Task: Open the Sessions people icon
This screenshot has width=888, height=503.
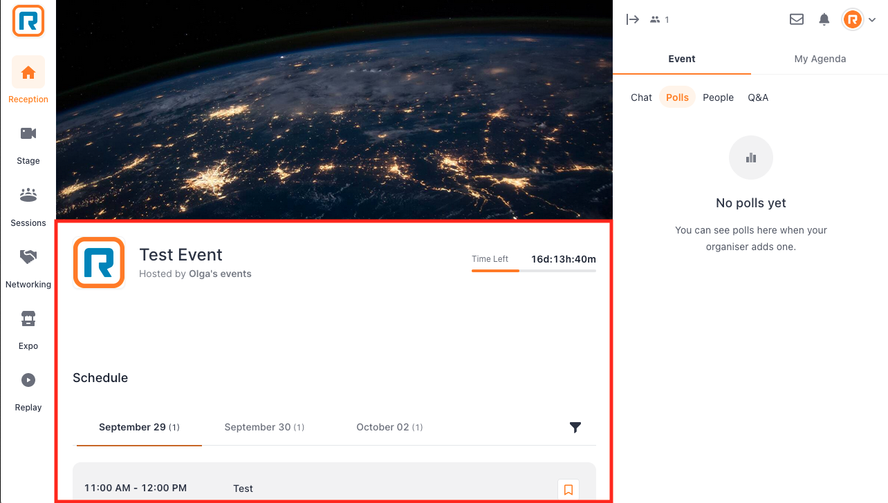Action: [x=28, y=195]
